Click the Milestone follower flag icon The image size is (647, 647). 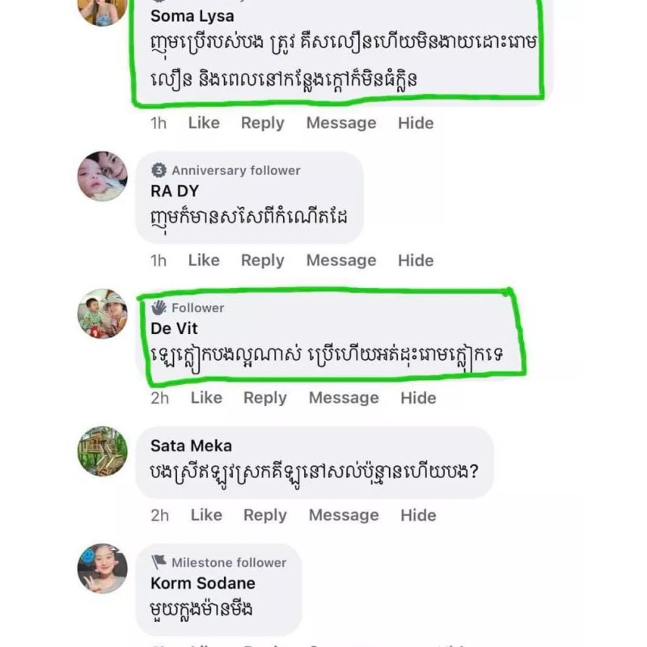pos(159,561)
